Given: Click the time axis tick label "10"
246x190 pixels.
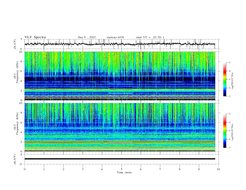Looking at the screenshot, I should pyautogui.click(x=218, y=169).
